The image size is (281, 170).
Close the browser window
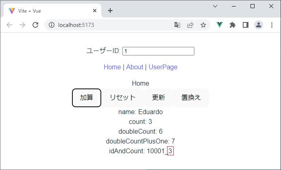271,6
